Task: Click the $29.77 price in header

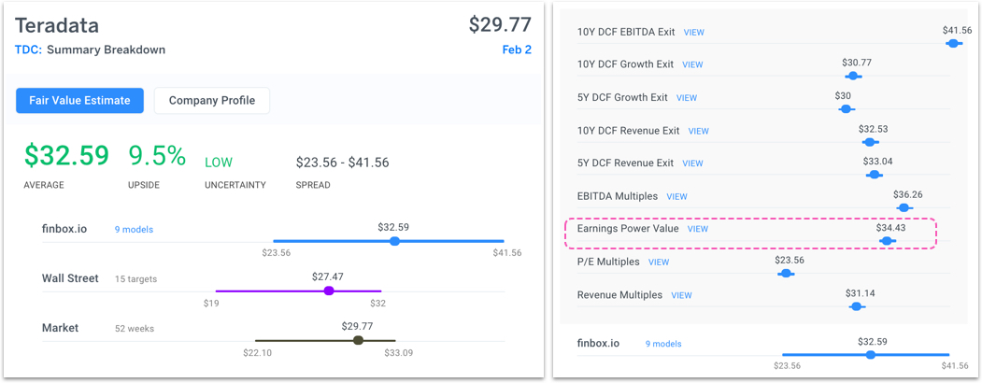Action: pyautogui.click(x=500, y=24)
